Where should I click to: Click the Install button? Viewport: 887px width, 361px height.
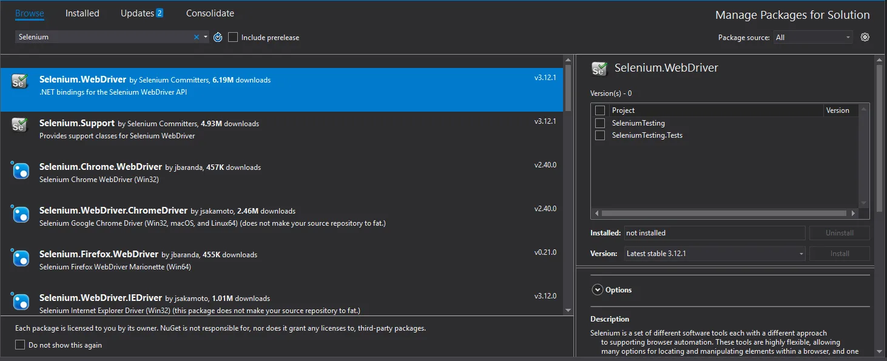point(839,254)
